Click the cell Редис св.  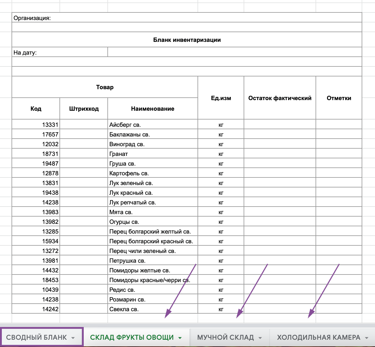pyautogui.click(x=153, y=290)
